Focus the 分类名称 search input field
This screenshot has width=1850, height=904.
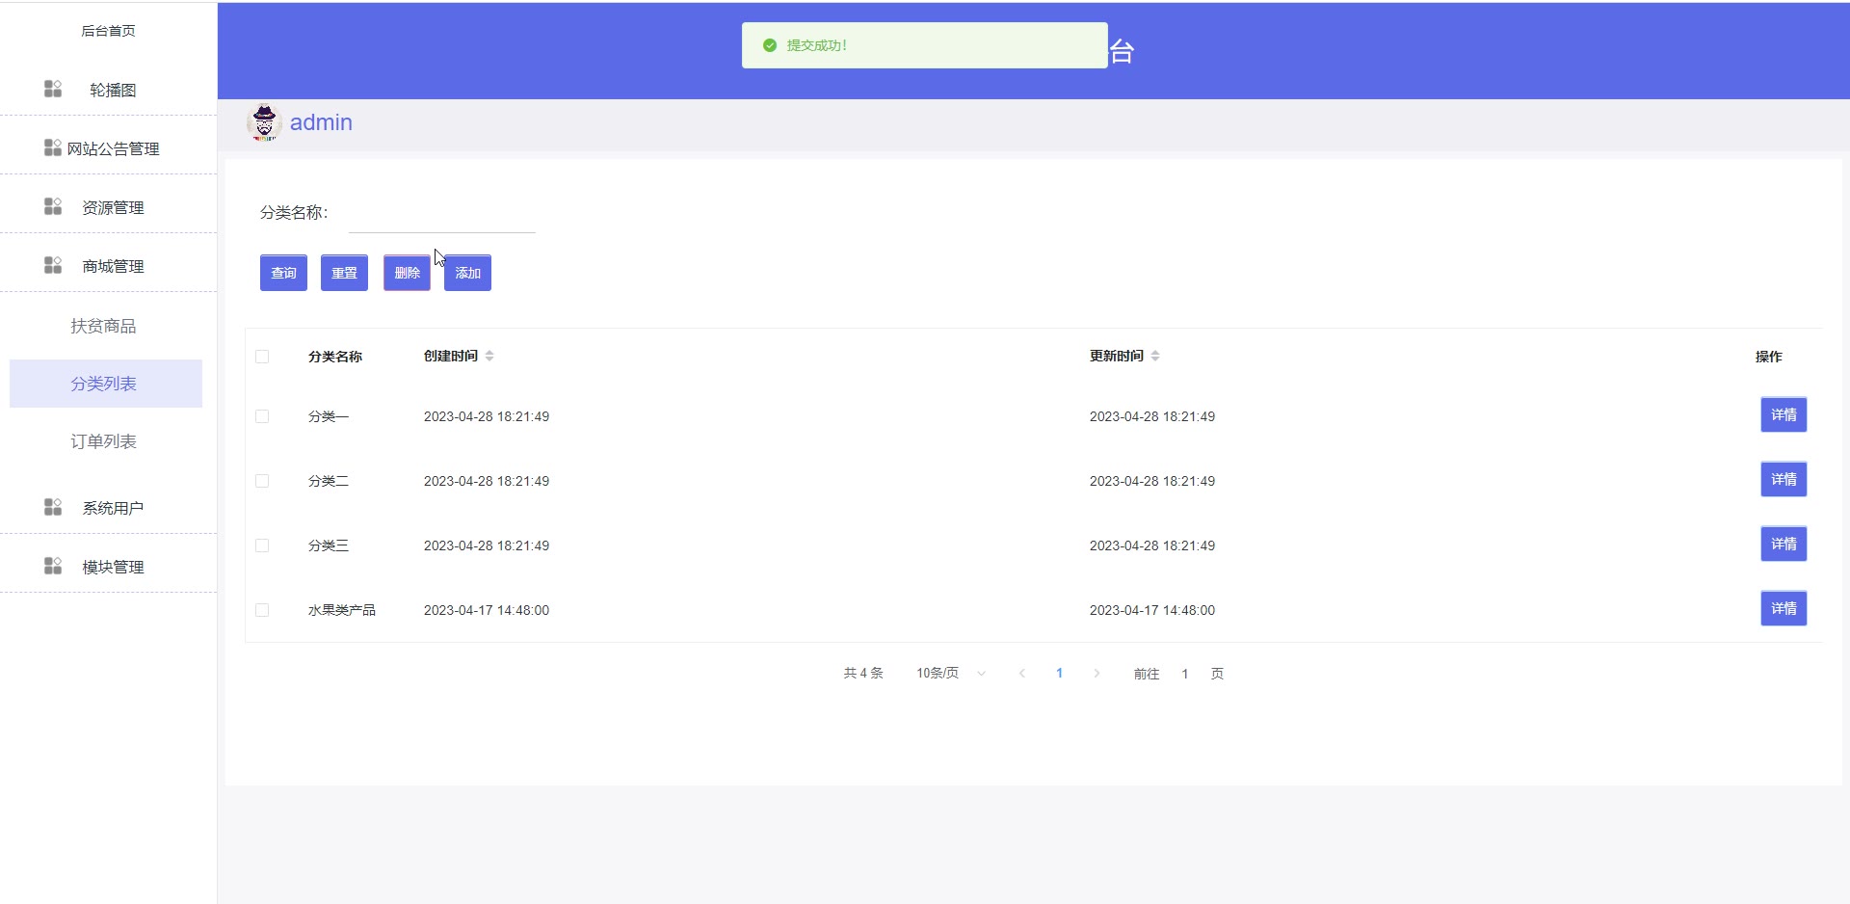[442, 213]
